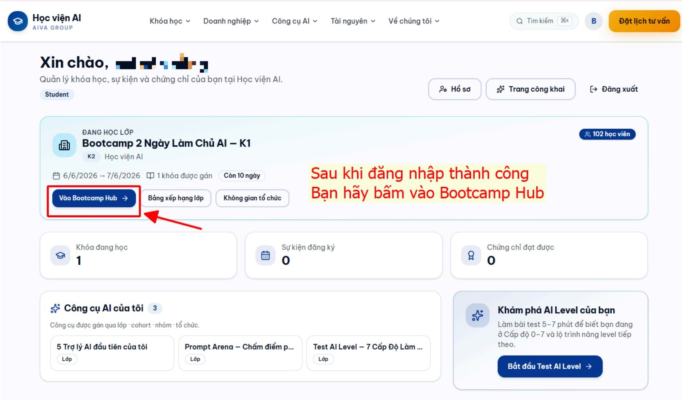Open the Về chúng tôi menu
Screen dimensions: 682x400
413,21
